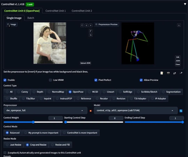Click the send dimensions arrow icon

pyautogui.click(x=181, y=73)
